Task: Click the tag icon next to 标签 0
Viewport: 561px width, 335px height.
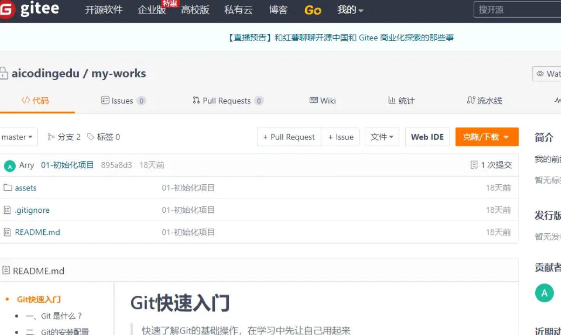Action: (91, 137)
